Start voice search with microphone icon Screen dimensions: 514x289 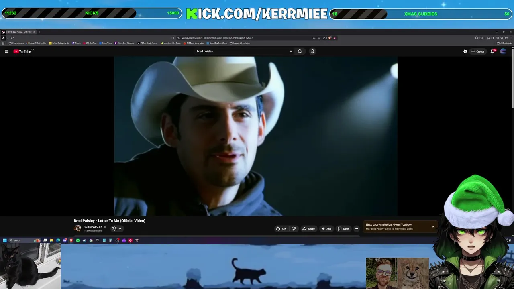click(x=312, y=51)
